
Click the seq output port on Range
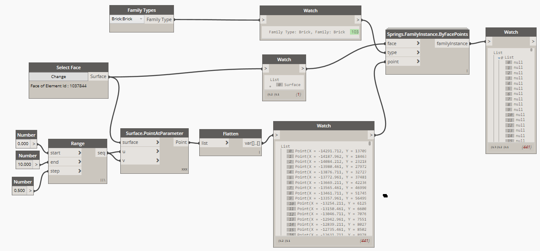[101, 153]
